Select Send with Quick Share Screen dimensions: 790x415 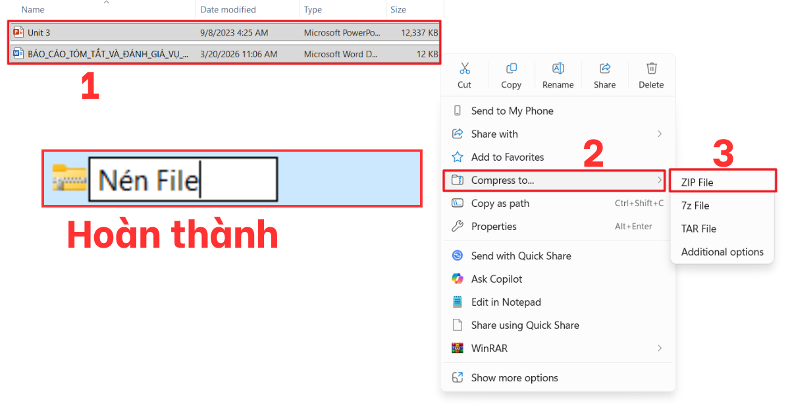558,256
